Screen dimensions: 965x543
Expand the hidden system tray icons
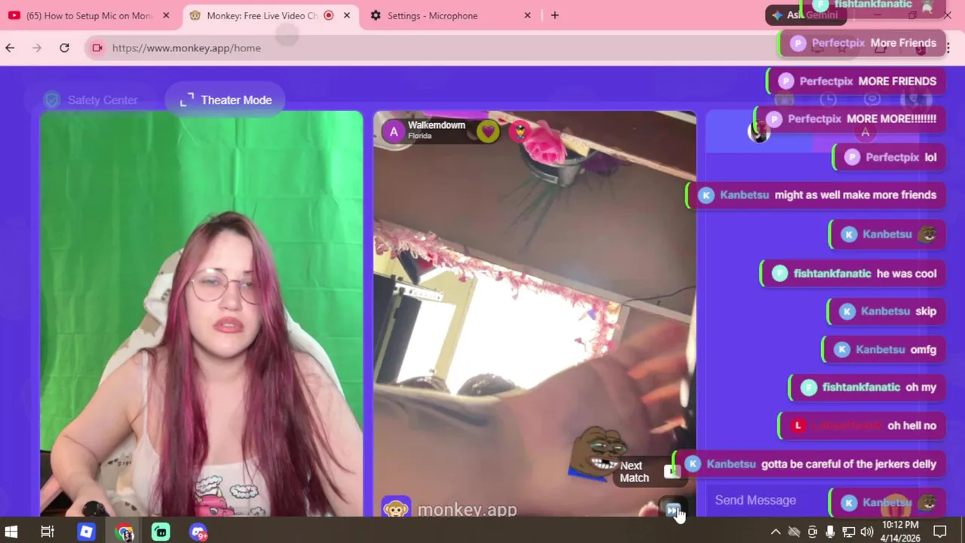[776, 532]
